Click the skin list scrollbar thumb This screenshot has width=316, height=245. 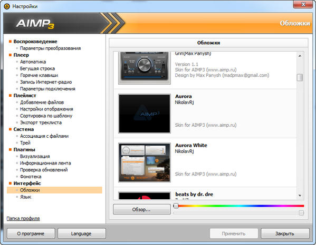coord(300,77)
